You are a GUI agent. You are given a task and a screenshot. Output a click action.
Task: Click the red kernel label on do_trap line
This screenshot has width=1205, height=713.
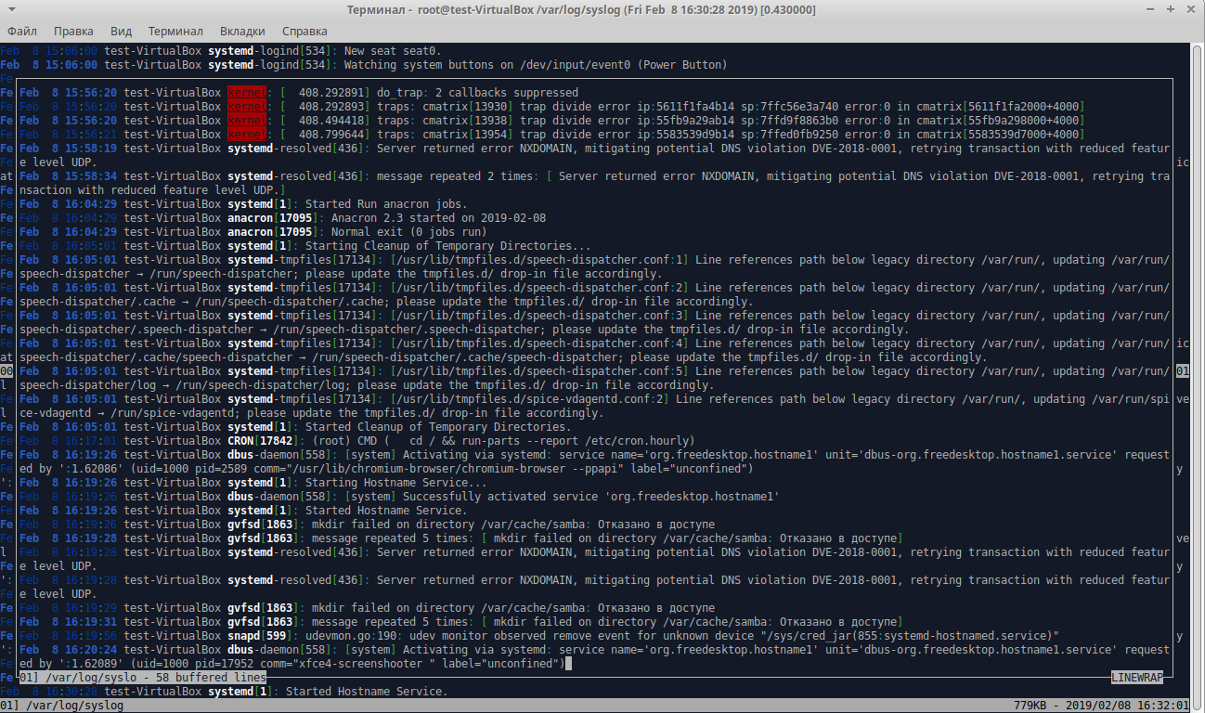247,93
